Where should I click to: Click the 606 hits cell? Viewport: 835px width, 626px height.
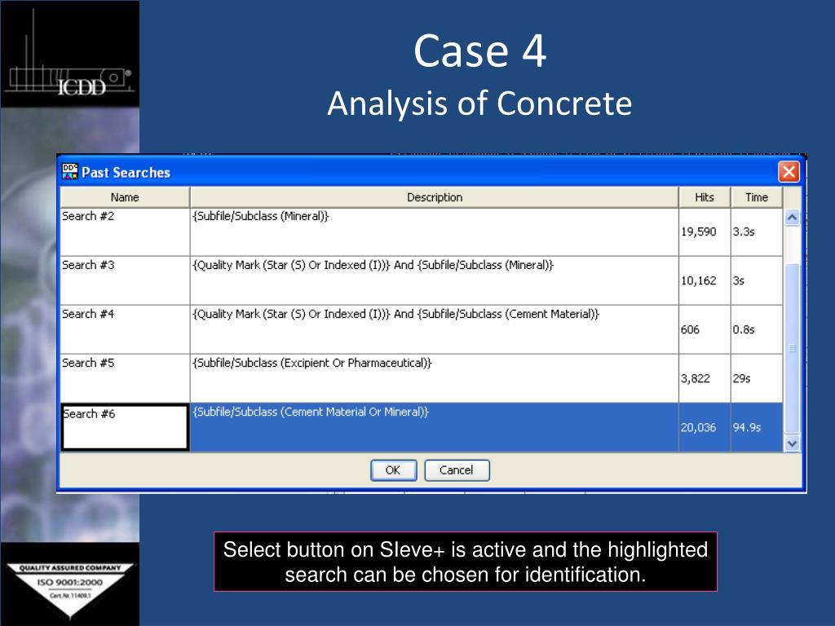click(x=705, y=329)
